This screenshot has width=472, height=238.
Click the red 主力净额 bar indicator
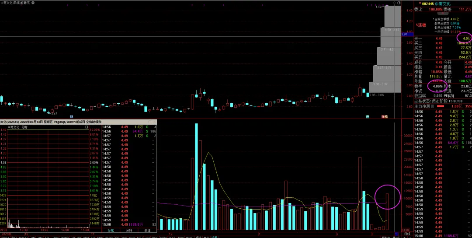point(441,106)
